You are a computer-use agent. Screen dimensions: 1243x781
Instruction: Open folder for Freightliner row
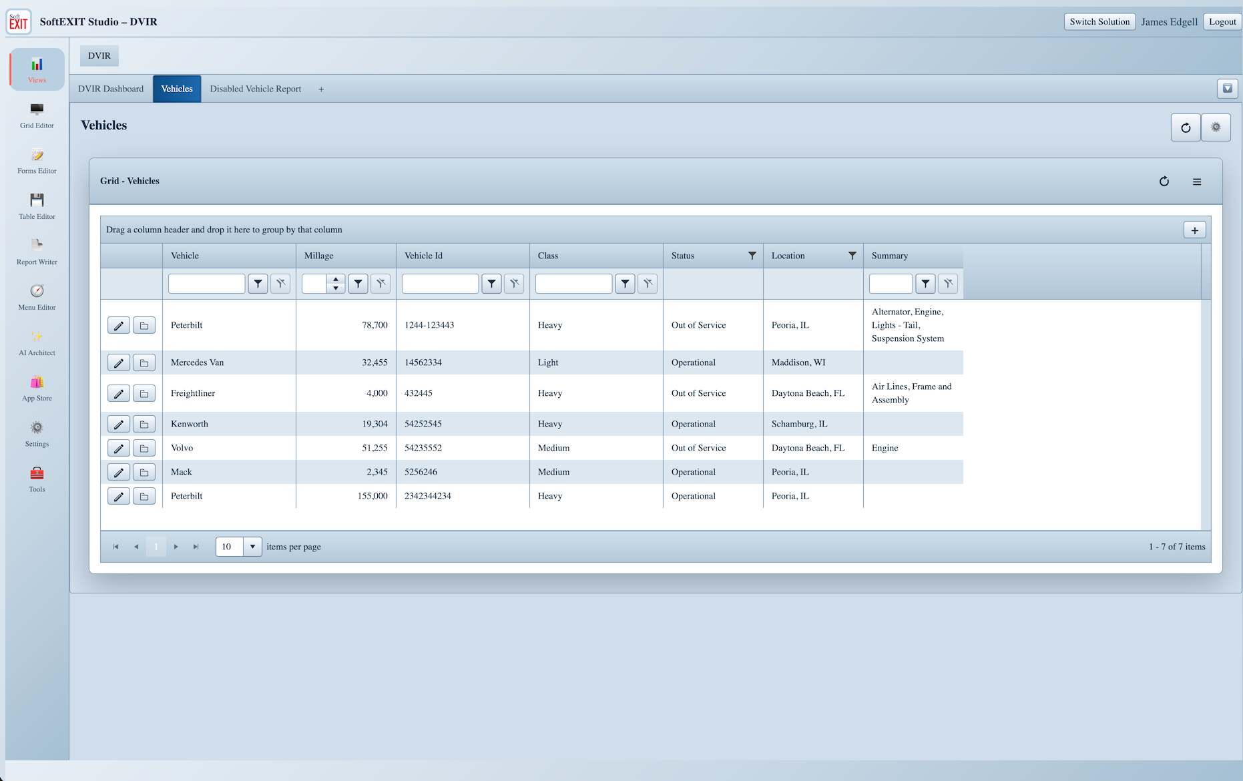144,394
